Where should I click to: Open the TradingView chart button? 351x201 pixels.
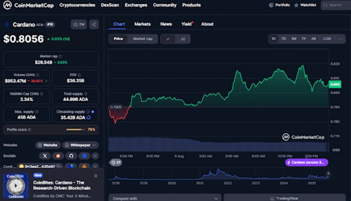pos(284,198)
